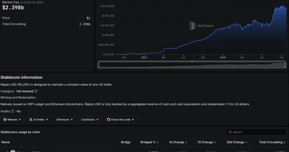Sort by Total Circulating column arrows
This screenshot has width=289, height=152.
point(285,142)
